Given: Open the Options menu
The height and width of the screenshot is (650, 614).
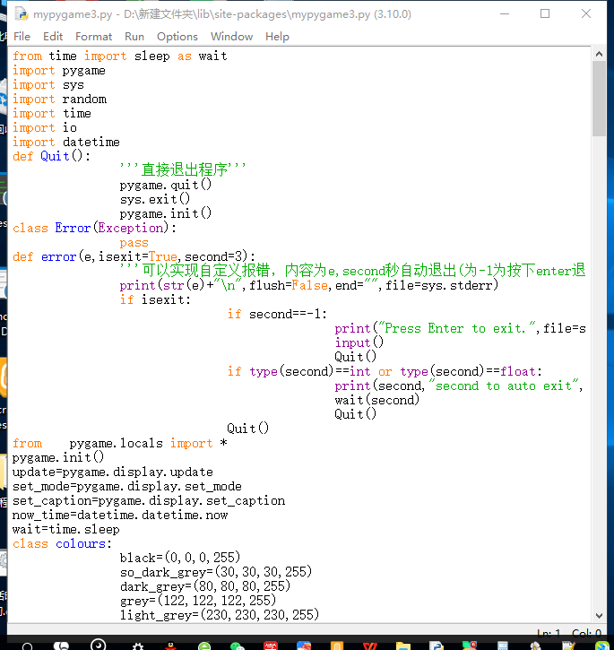Looking at the screenshot, I should pos(177,37).
